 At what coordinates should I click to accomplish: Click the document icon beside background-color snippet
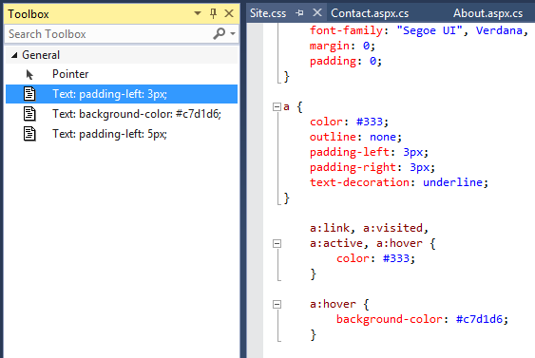coord(29,114)
